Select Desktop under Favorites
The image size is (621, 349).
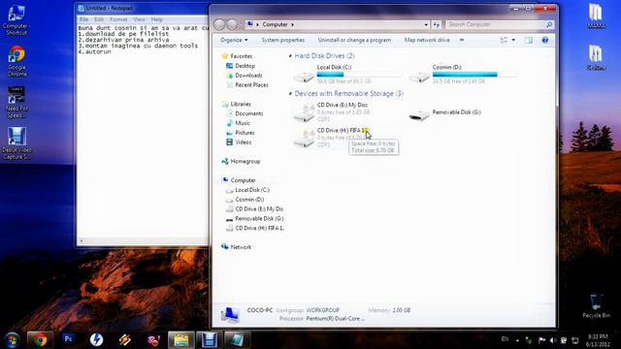click(245, 66)
